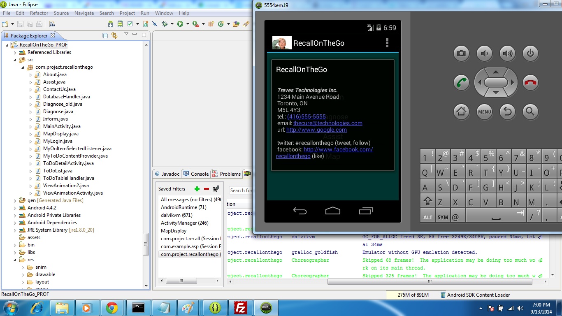Click the green plus add filter icon

pyautogui.click(x=197, y=189)
